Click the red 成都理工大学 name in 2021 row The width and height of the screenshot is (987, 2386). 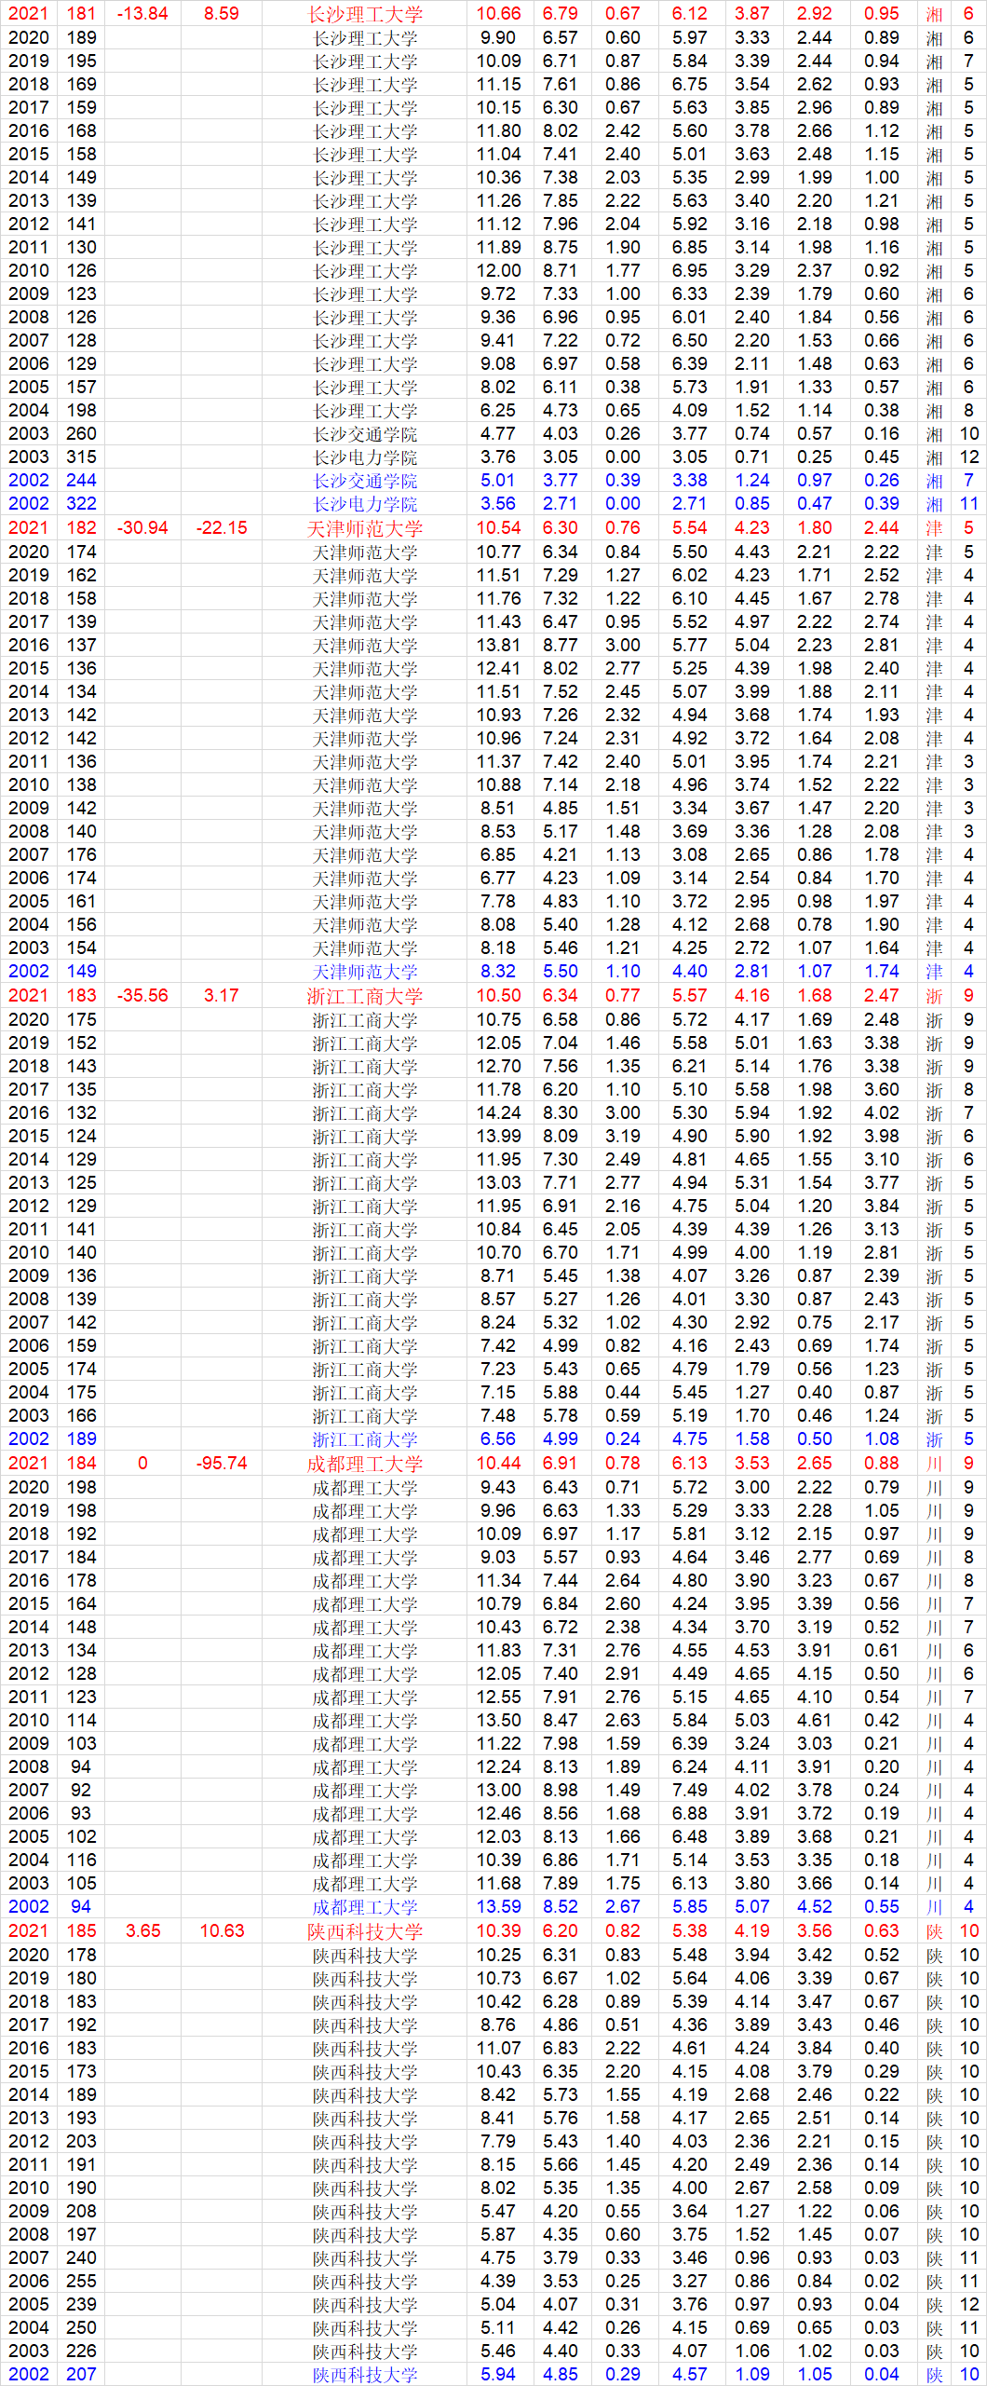[365, 1464]
